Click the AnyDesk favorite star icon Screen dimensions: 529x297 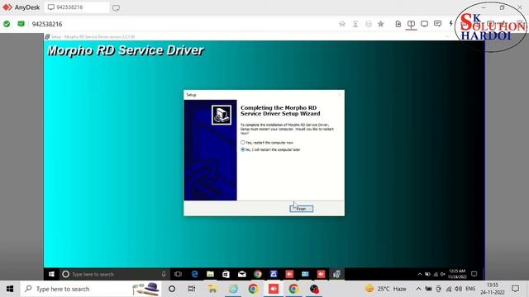point(381,24)
